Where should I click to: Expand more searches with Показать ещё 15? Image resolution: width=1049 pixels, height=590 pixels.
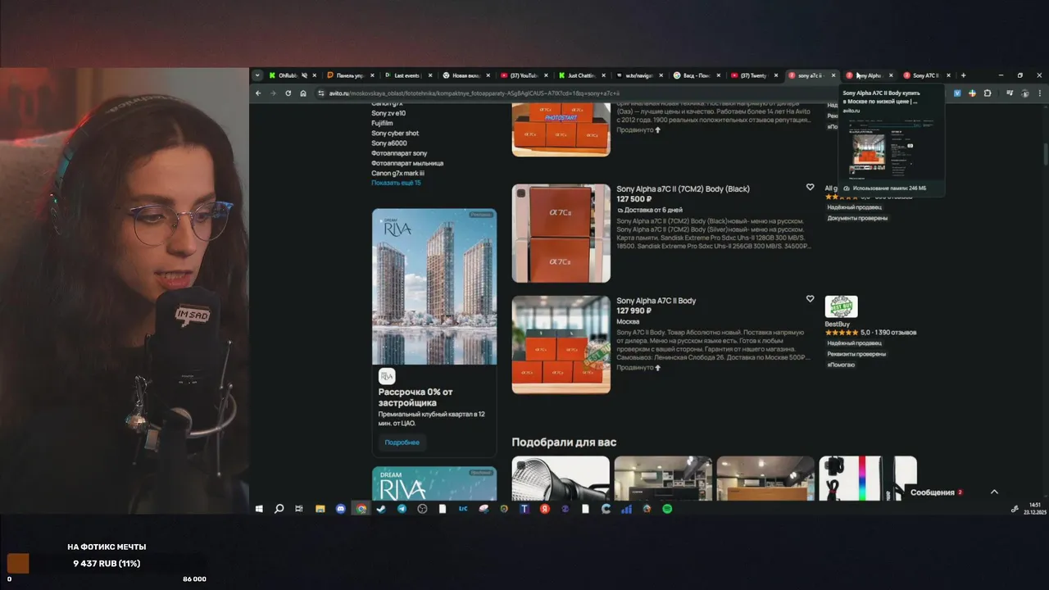point(396,183)
